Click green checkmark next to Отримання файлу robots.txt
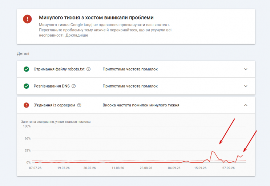The image size is (270, 186). pos(26,69)
